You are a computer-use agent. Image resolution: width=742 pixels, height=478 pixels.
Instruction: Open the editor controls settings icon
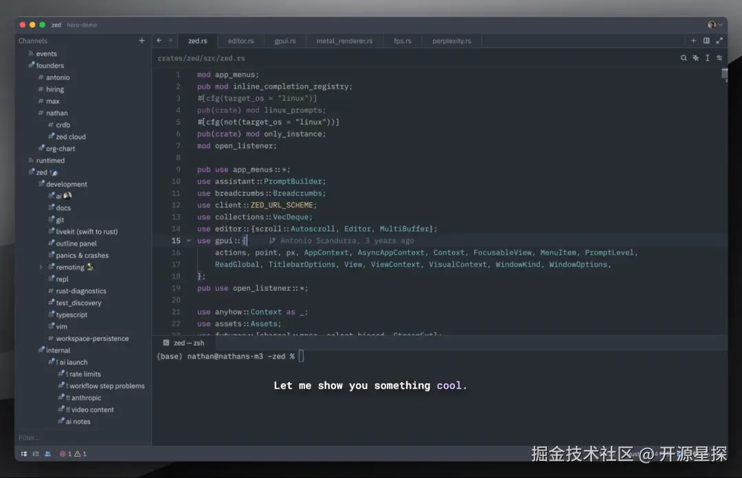[x=719, y=58]
